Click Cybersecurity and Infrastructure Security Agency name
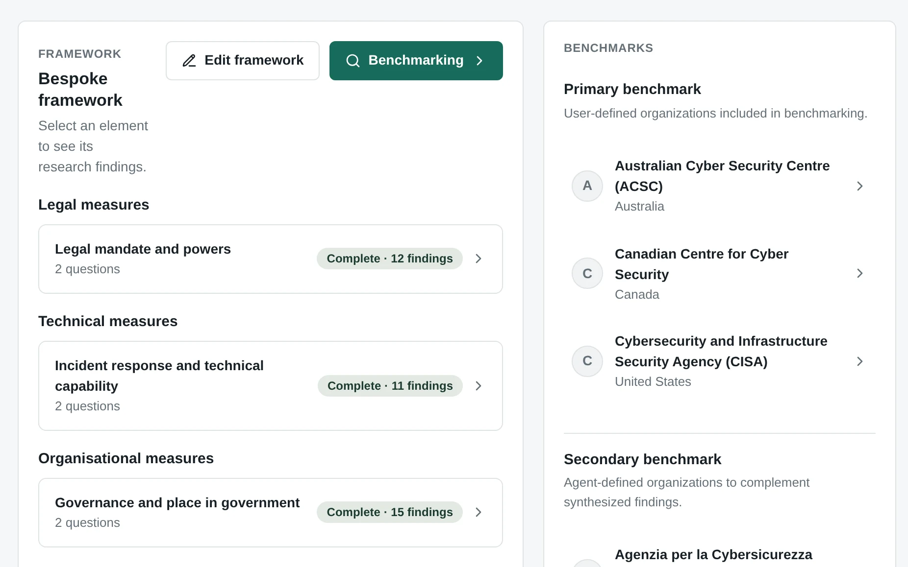The width and height of the screenshot is (908, 567). tap(721, 351)
